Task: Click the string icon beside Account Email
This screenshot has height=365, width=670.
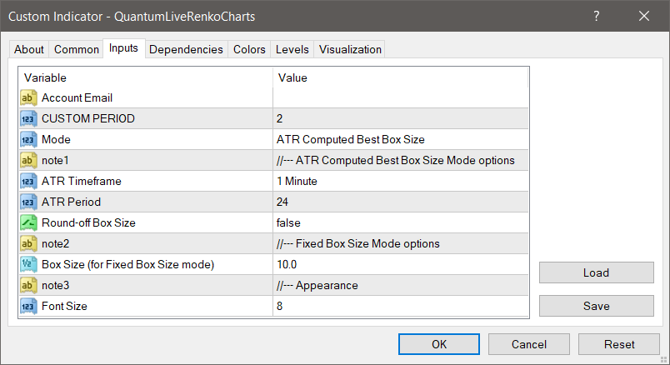Action: click(x=28, y=97)
